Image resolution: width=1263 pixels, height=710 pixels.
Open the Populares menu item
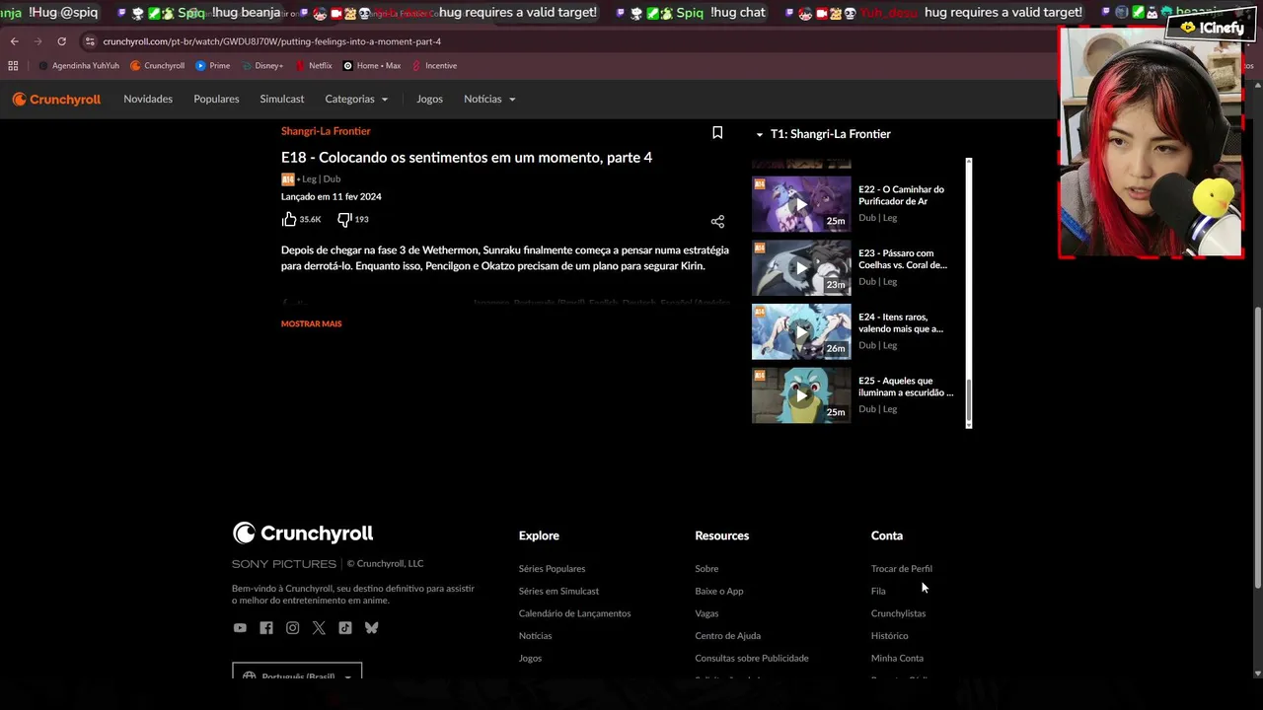click(216, 99)
